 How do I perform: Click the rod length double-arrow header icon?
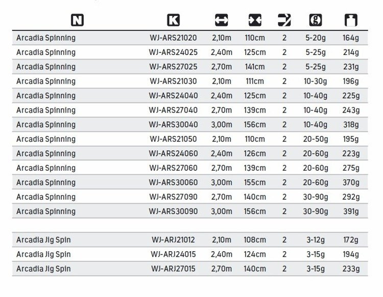222,20
